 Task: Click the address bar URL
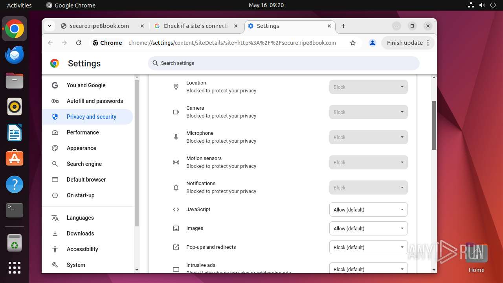pyautogui.click(x=232, y=43)
